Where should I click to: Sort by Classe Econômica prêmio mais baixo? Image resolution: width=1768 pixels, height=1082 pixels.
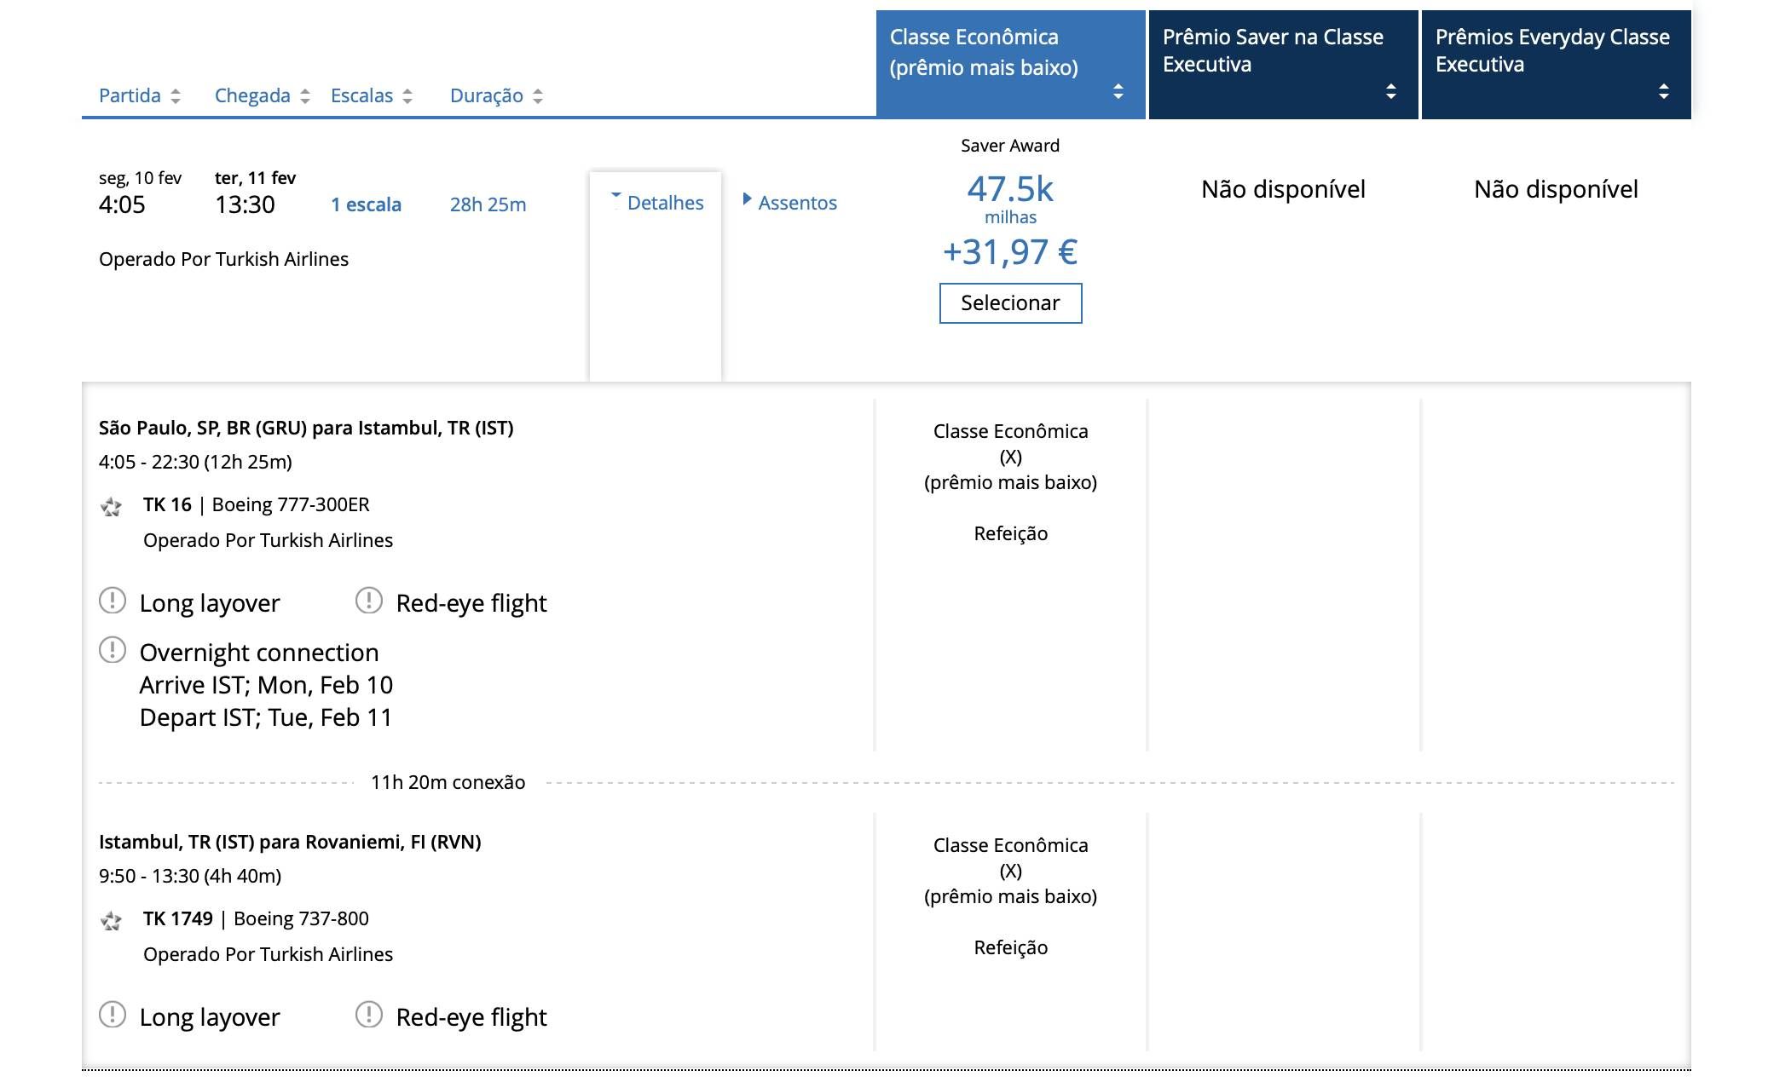(x=1010, y=65)
